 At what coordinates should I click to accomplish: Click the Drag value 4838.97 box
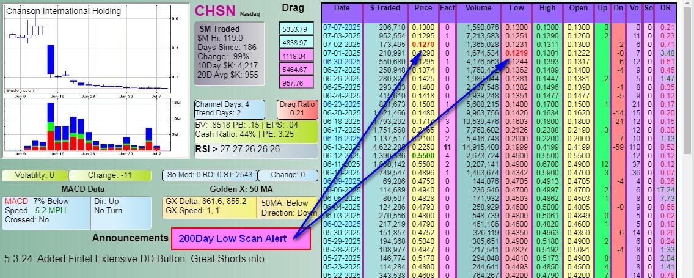pyautogui.click(x=296, y=43)
